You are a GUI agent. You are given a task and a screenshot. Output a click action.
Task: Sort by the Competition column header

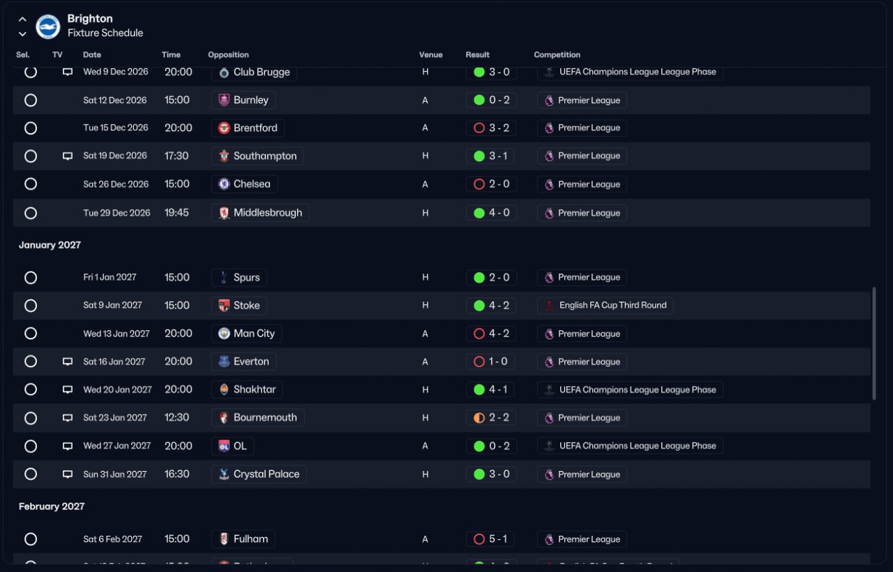(557, 55)
